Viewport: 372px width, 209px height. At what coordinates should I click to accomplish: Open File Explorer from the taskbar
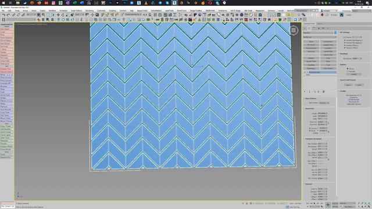(18, 3)
